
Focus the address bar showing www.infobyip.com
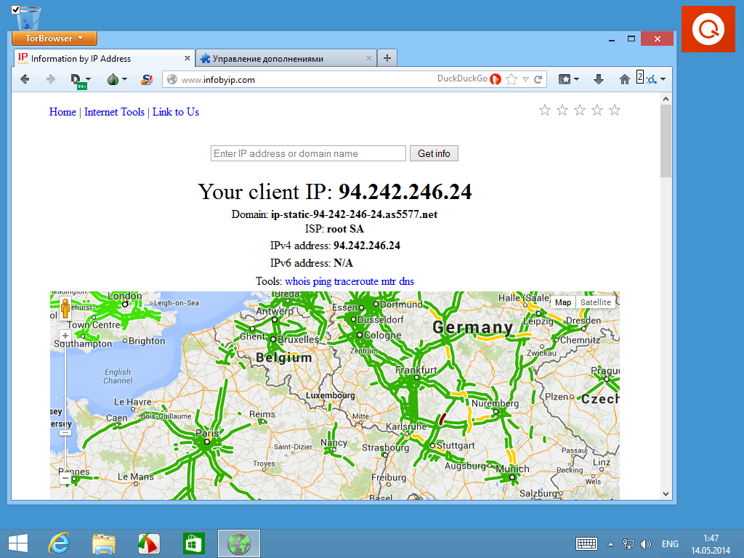tap(304, 80)
